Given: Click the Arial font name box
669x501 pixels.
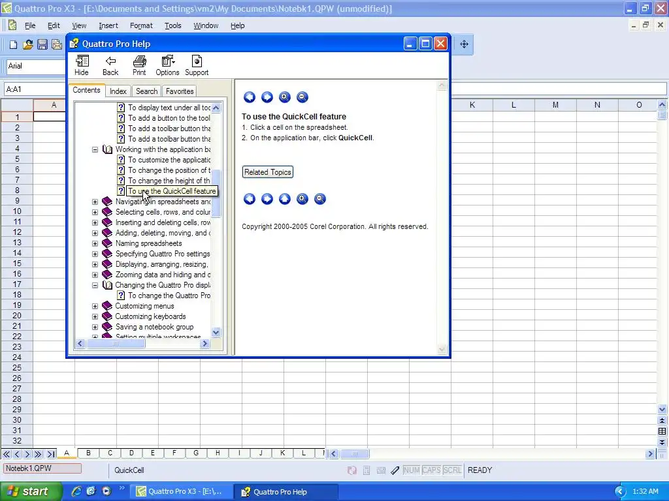Looking at the screenshot, I should (x=36, y=66).
